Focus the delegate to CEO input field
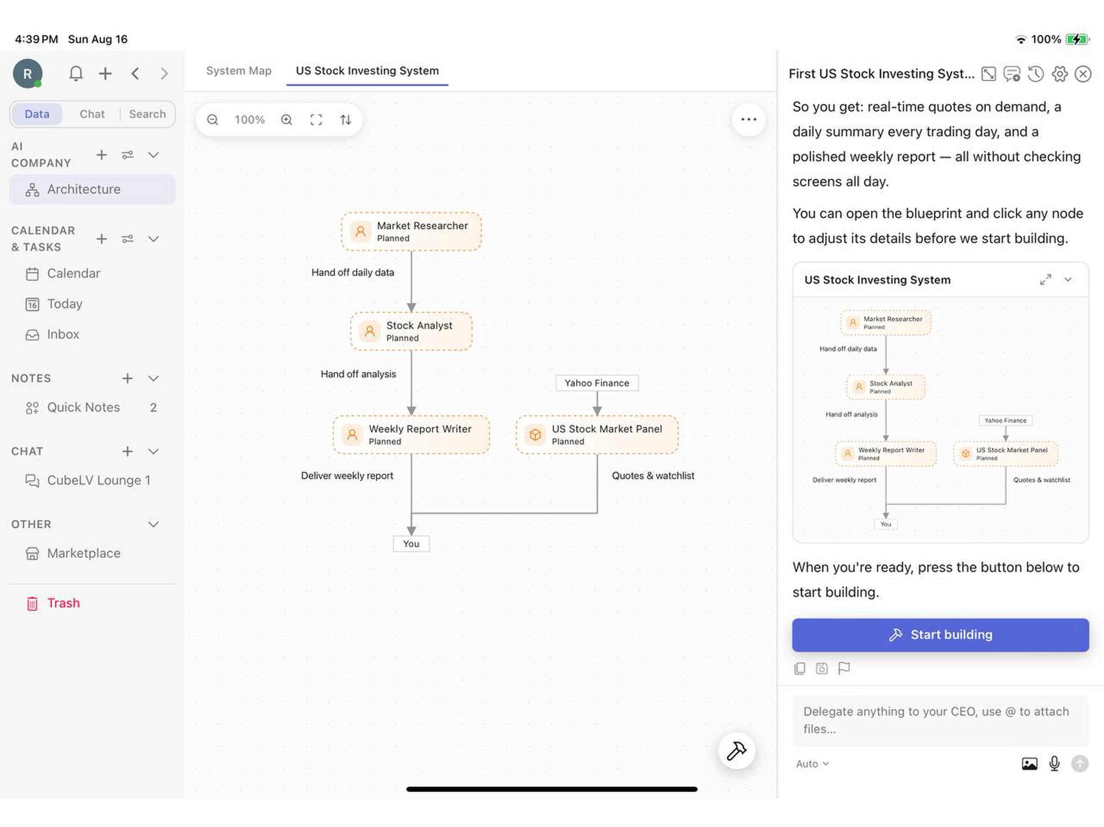This screenshot has width=1104, height=827. (x=940, y=720)
